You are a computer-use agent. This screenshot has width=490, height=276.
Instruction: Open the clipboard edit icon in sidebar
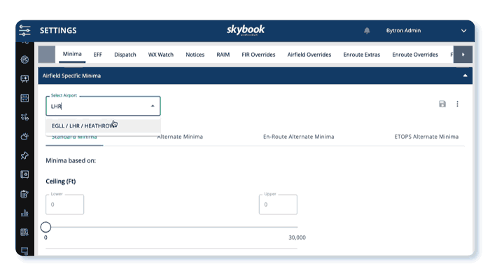pyautogui.click(x=24, y=194)
